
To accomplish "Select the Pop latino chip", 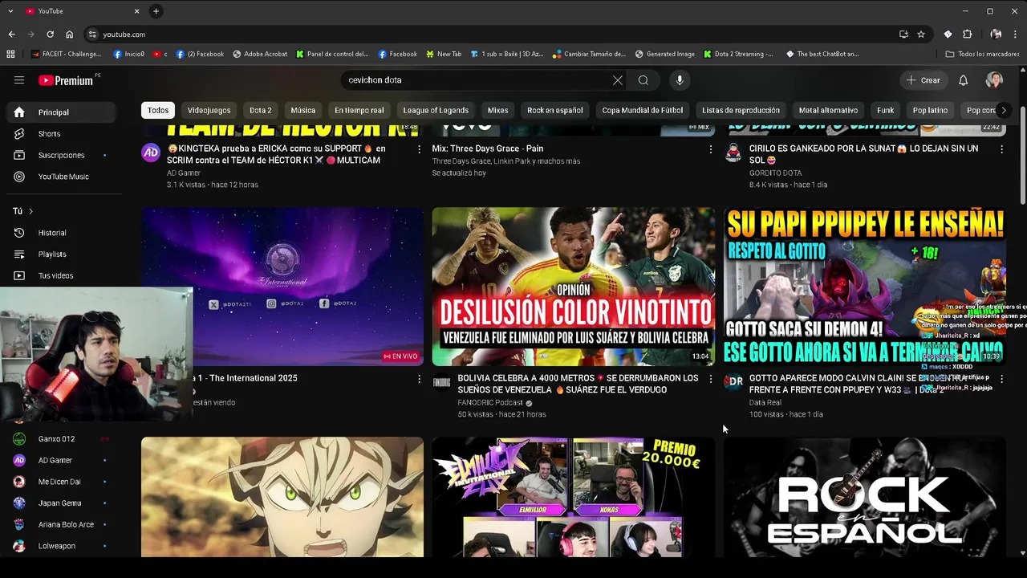I will (930, 110).
